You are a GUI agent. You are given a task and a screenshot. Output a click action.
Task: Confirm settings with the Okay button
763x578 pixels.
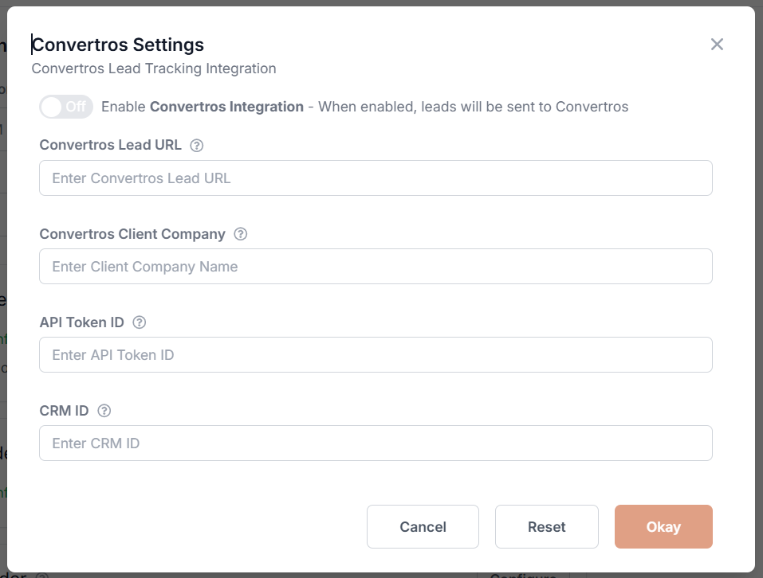(x=663, y=527)
